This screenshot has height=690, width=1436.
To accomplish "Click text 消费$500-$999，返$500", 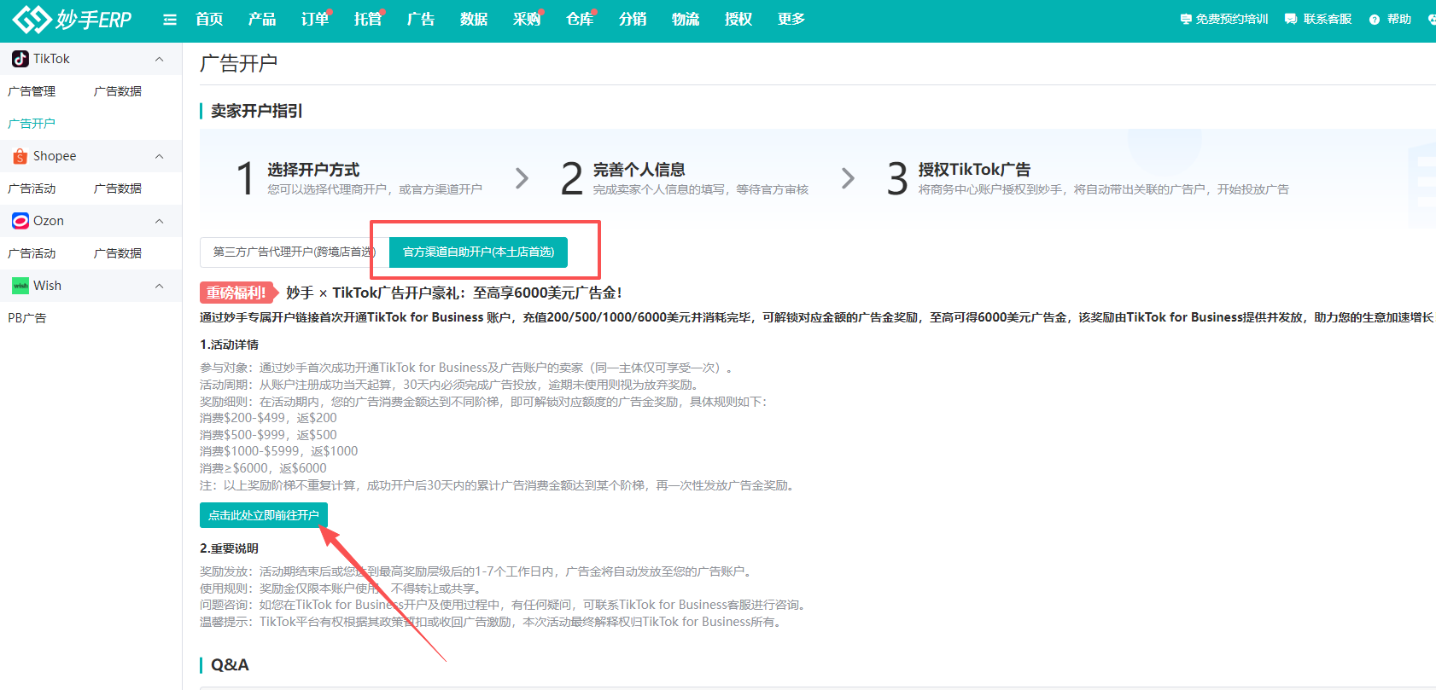I will pyautogui.click(x=268, y=435).
